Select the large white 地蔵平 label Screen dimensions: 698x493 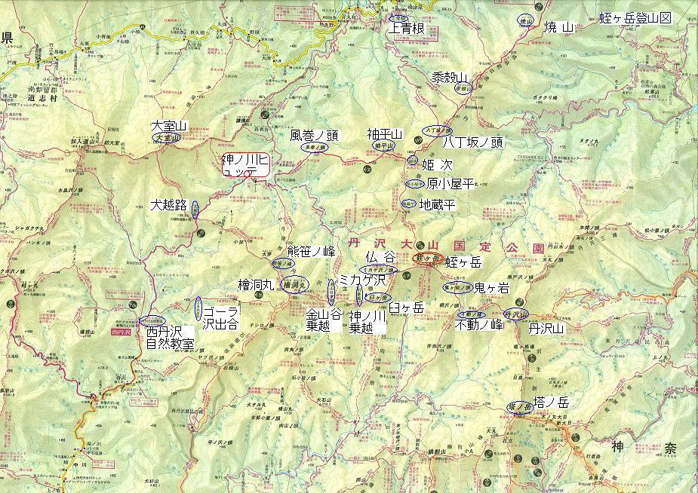click(438, 204)
